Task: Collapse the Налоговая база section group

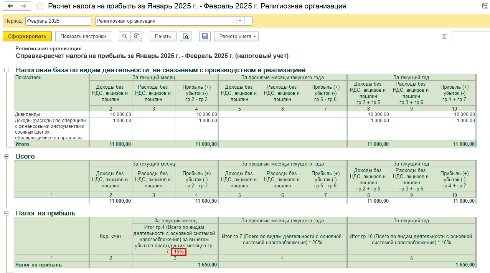Action: pyautogui.click(x=6, y=70)
